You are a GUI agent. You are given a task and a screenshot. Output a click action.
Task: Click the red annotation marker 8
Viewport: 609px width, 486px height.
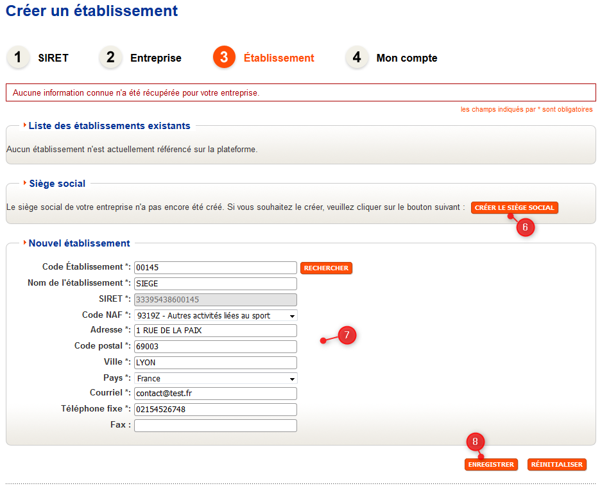coord(475,442)
